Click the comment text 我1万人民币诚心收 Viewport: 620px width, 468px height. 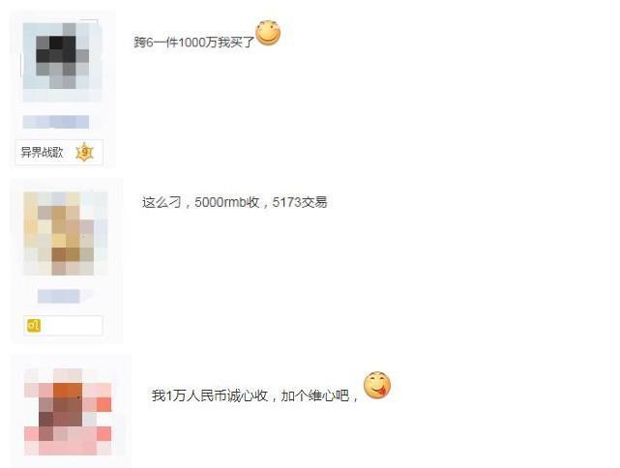click(210, 395)
